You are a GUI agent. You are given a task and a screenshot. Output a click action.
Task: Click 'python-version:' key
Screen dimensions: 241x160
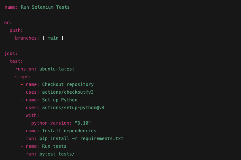coord(51,123)
